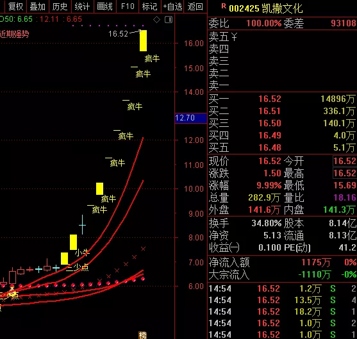Viewport: 357px width, 339px height.
Task: Select the 画线 drawing tool
Action: (104, 6)
